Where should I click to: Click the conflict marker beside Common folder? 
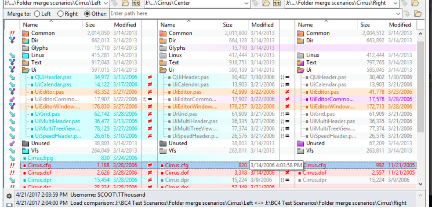pyautogui.click(x=12, y=33)
